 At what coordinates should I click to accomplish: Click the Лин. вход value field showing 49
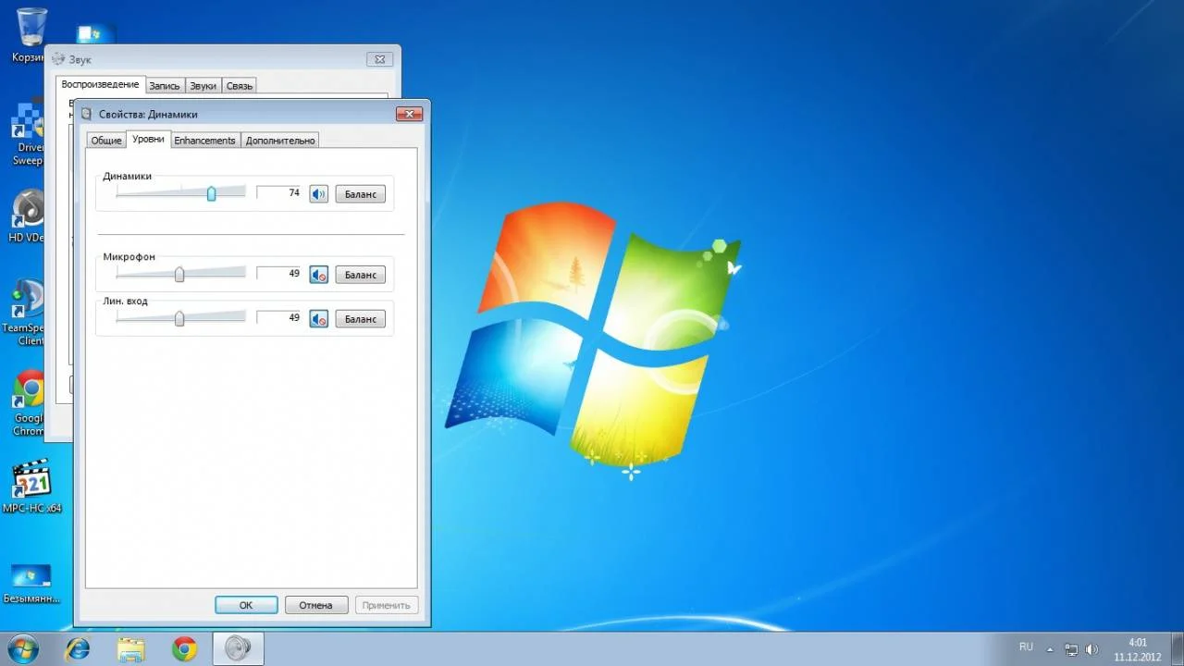280,318
